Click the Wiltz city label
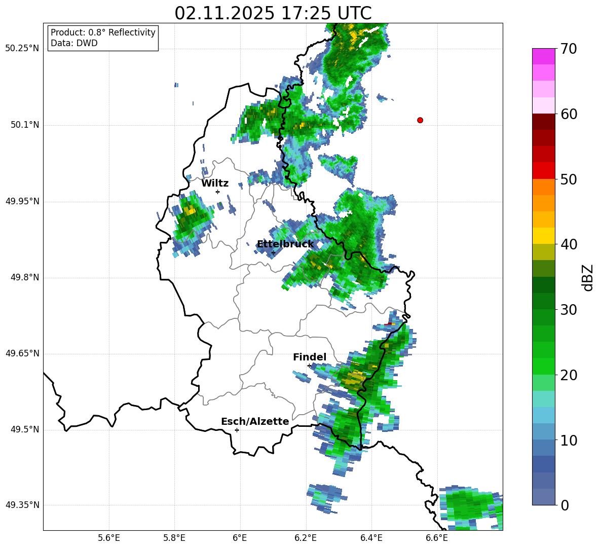This screenshot has width=600, height=548. tap(215, 184)
